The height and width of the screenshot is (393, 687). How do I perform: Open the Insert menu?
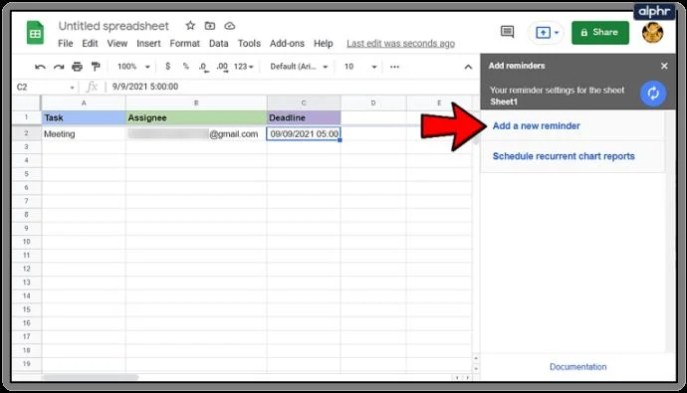[x=148, y=44]
